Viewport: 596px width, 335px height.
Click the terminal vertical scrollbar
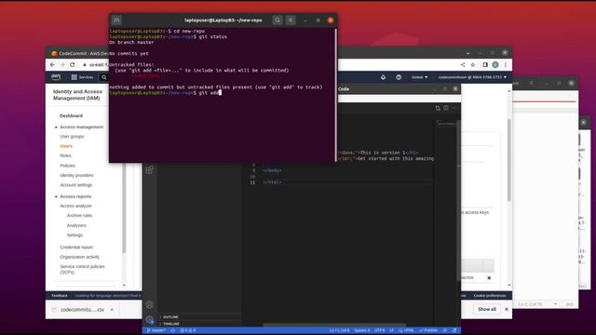[x=335, y=95]
